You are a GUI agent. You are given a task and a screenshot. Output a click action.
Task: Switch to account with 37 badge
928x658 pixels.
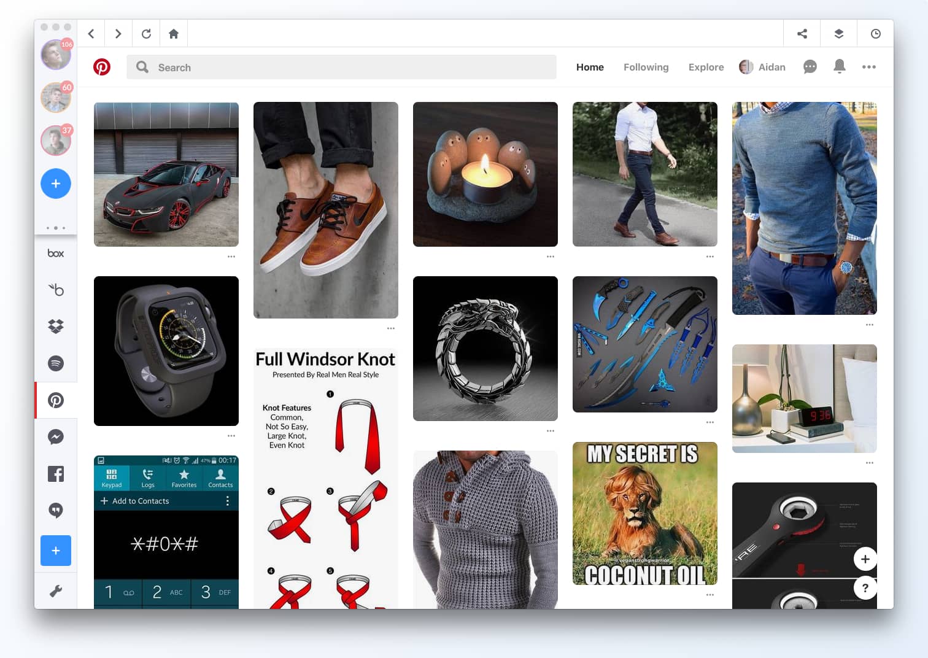(x=56, y=140)
